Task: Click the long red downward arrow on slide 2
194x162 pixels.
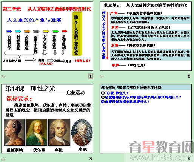Action: [107, 36]
